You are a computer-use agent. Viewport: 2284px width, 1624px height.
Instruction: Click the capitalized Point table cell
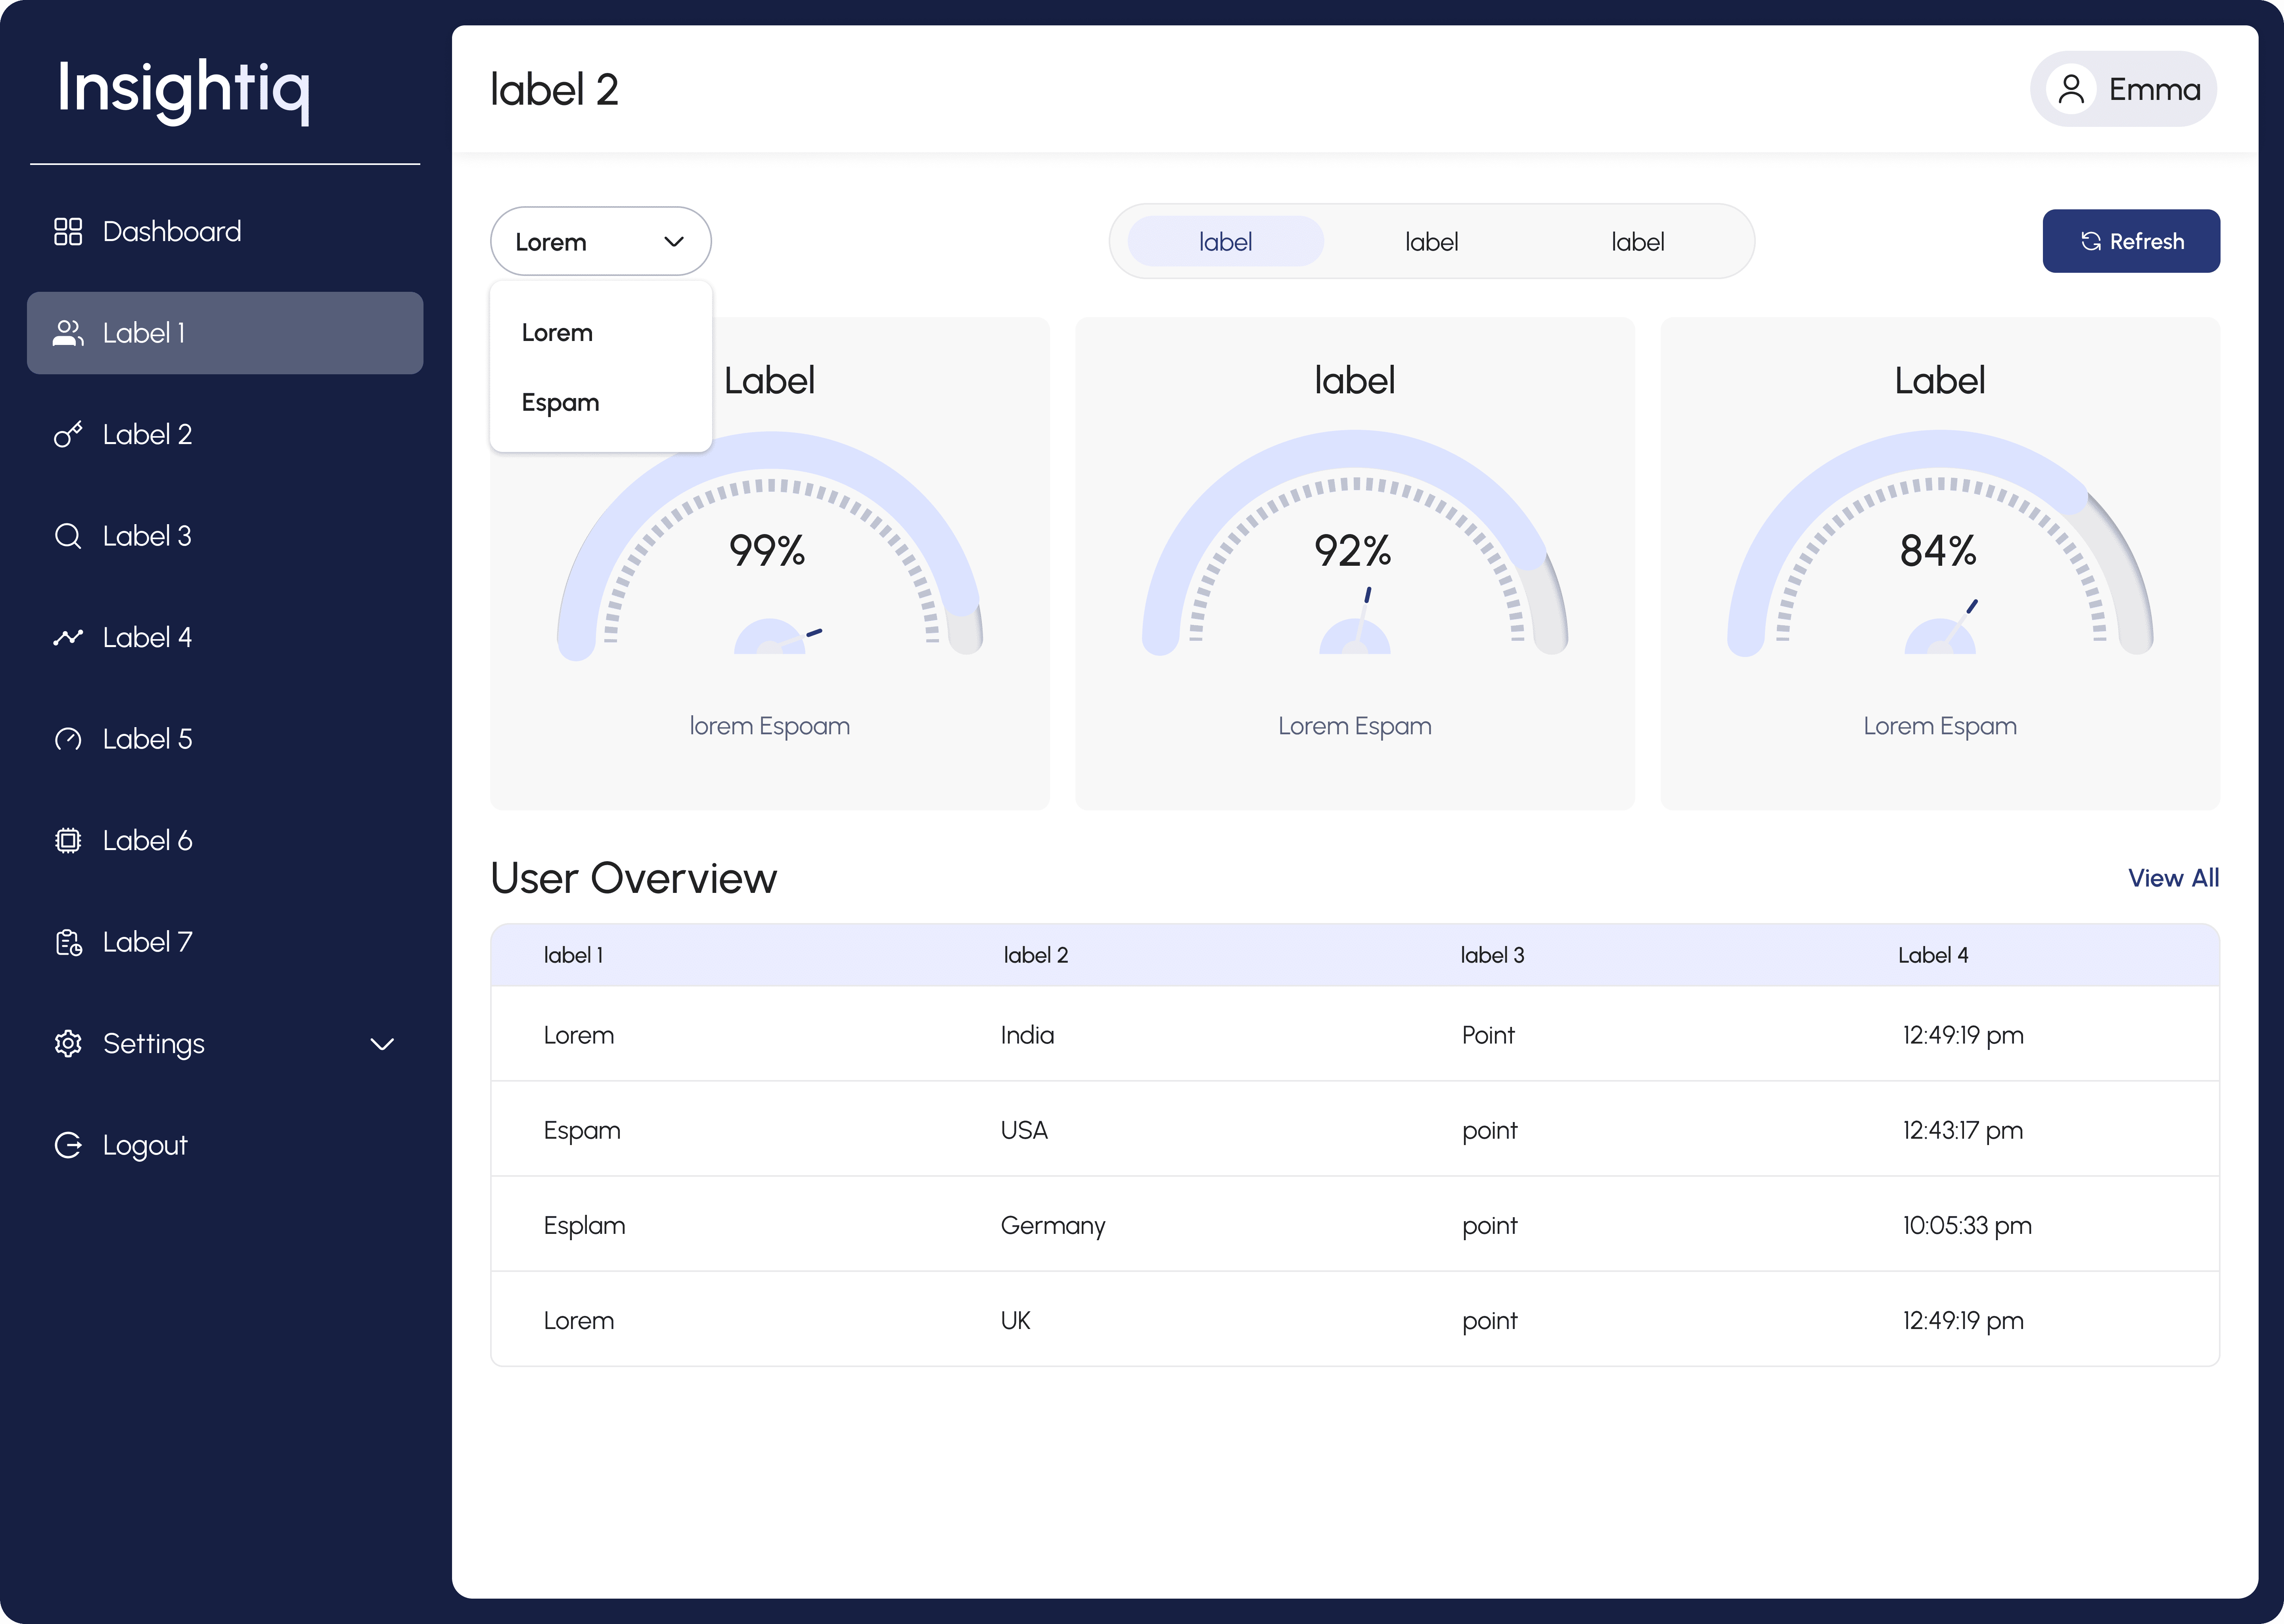(1488, 1035)
